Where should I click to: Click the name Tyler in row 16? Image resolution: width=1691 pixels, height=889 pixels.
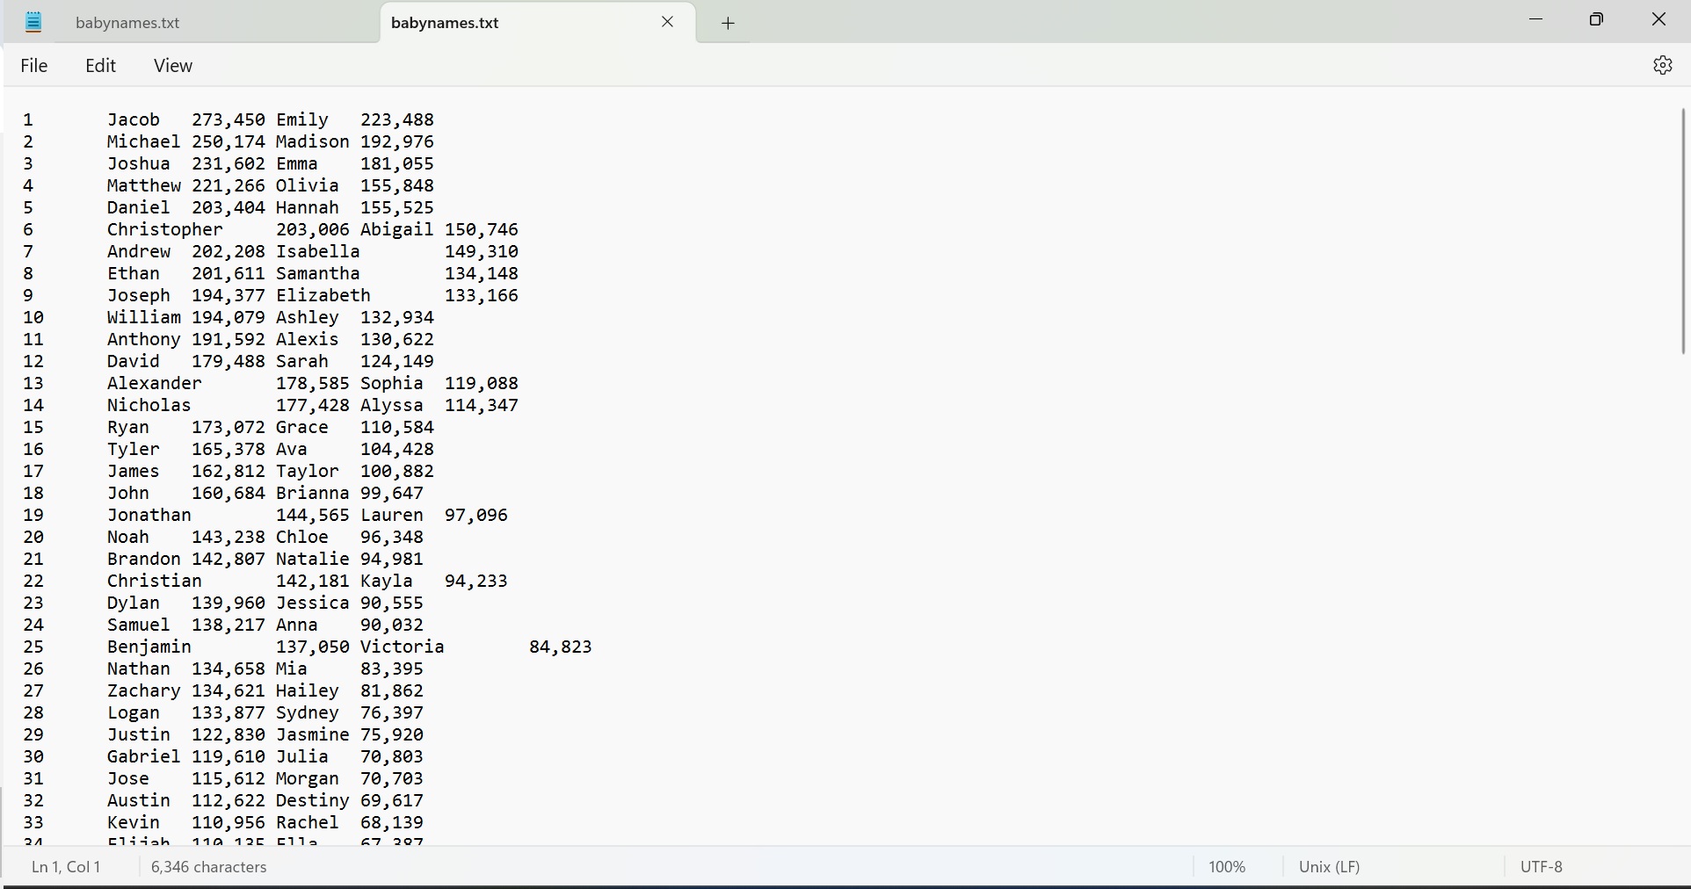point(134,449)
